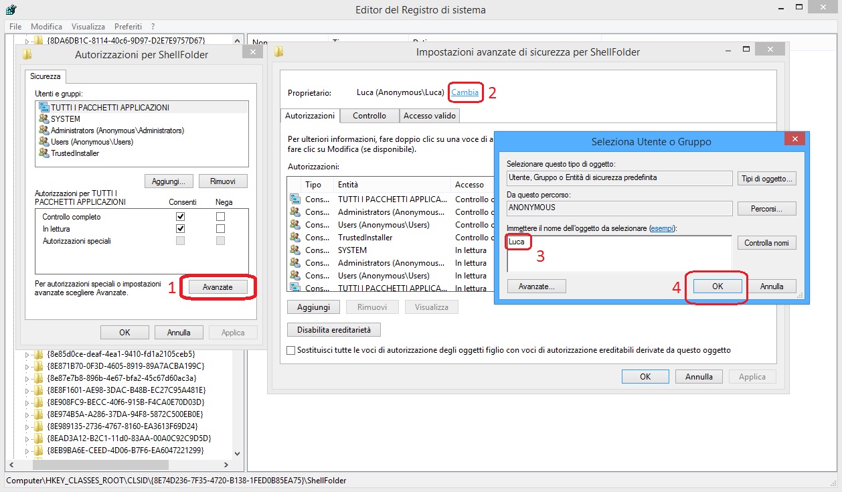Click the icon of the TrustedInstaller permission entry row
Image resolution: width=842 pixels, height=492 pixels.
click(x=295, y=237)
